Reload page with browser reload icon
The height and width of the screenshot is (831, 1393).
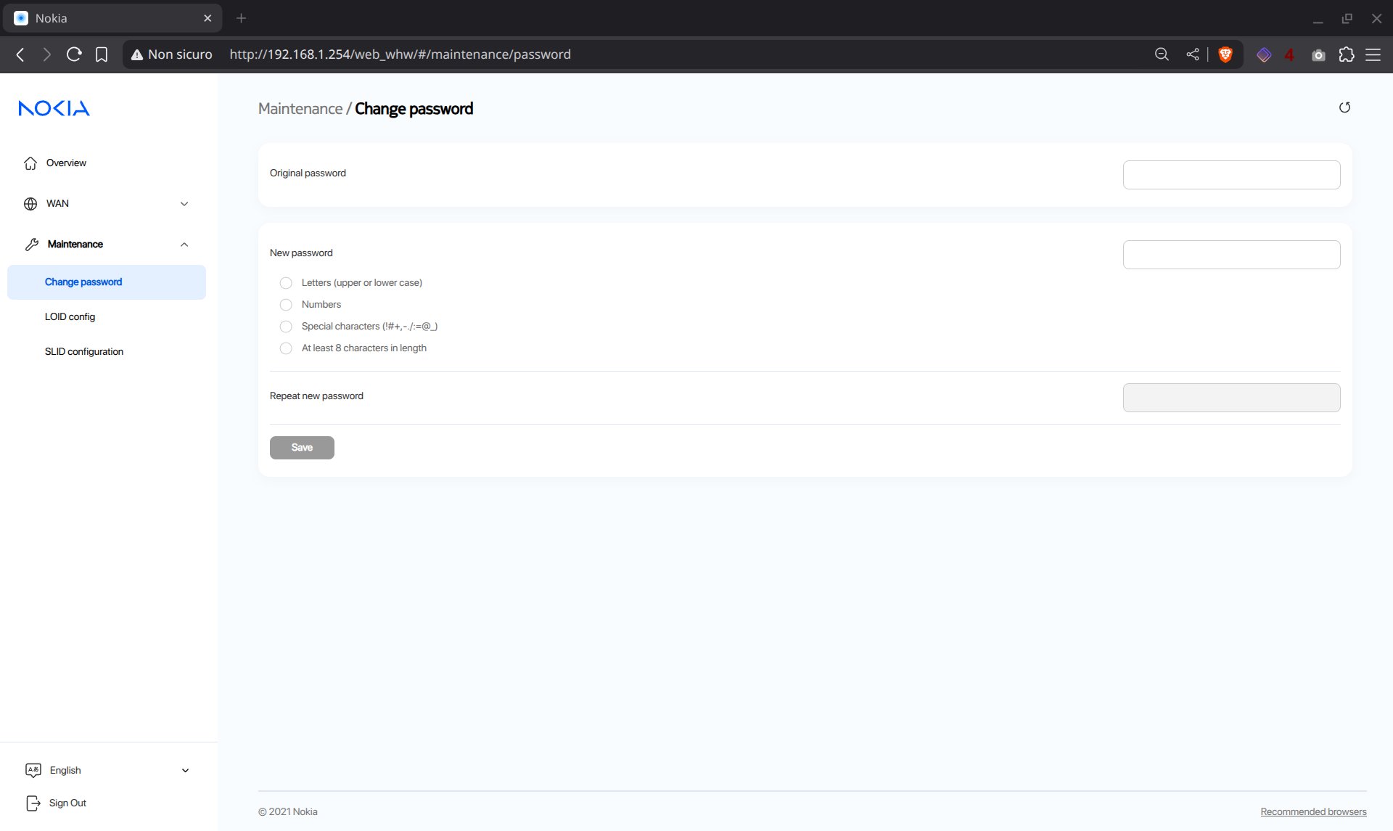pyautogui.click(x=74, y=54)
